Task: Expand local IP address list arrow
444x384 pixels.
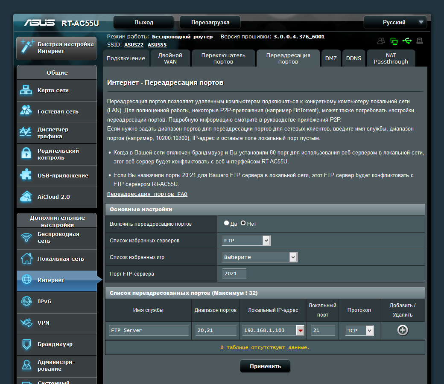Action: pyautogui.click(x=300, y=330)
